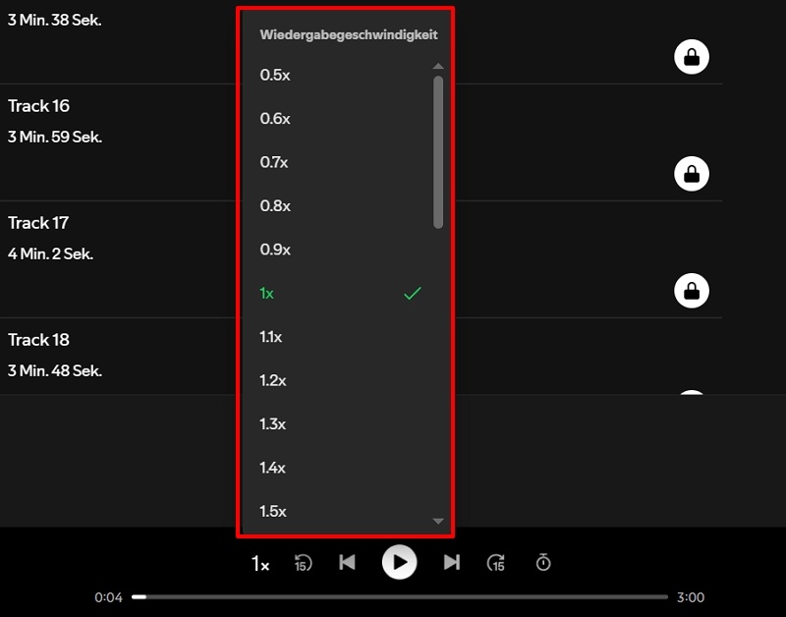Open the playback speed selector labeled 1x
Viewport: 786px width, 617px height.
click(x=258, y=562)
